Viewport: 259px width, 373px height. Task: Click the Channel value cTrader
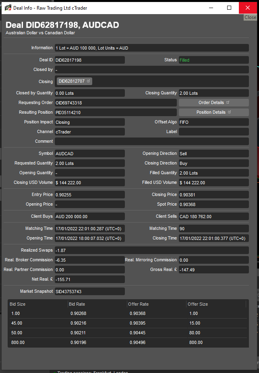click(x=89, y=132)
